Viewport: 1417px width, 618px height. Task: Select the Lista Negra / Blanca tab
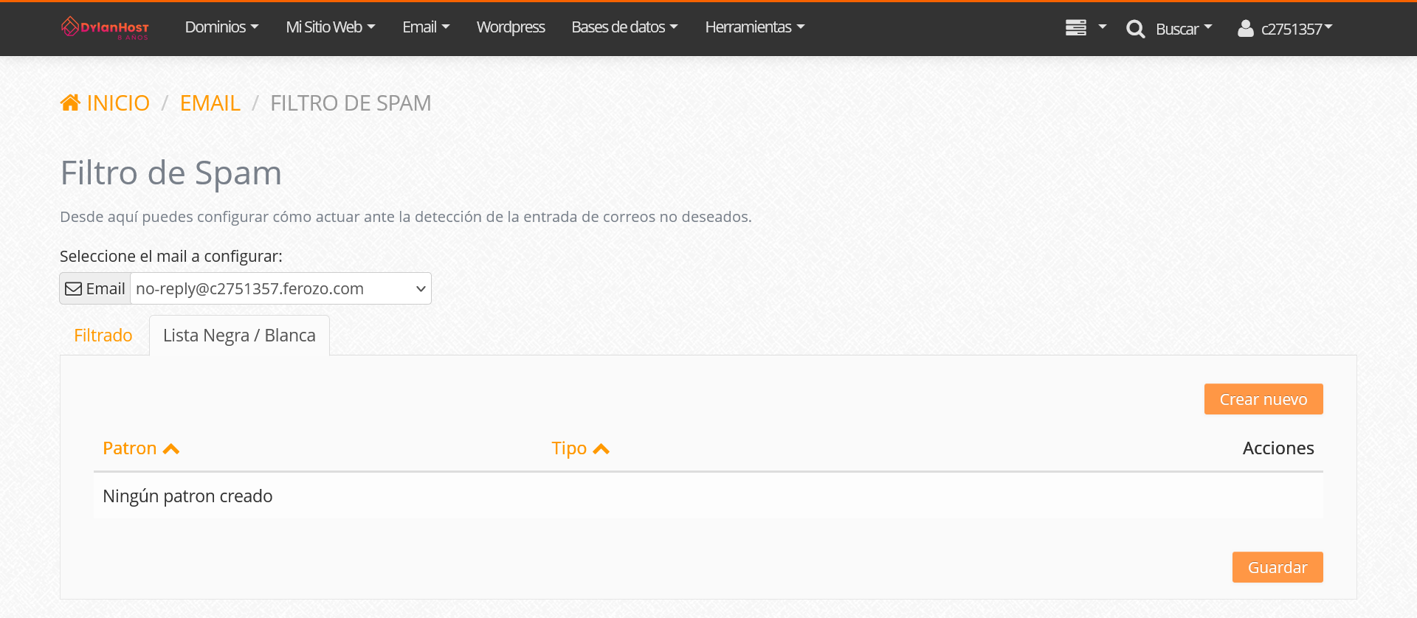click(239, 336)
